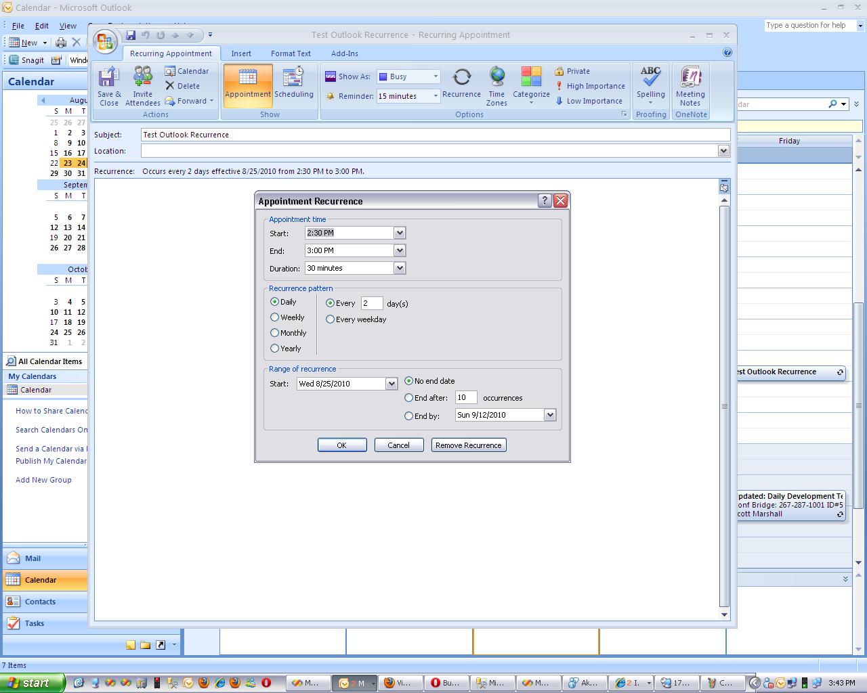Click the Invite Attendees icon
The image size is (867, 693).
(142, 86)
